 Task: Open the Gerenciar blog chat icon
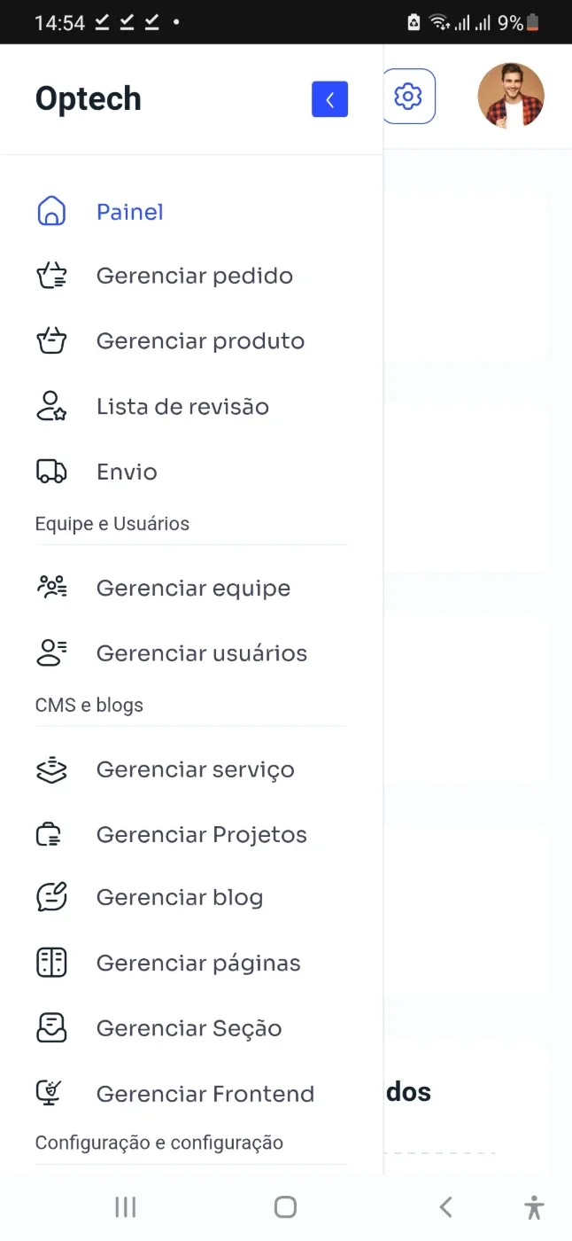pos(51,897)
